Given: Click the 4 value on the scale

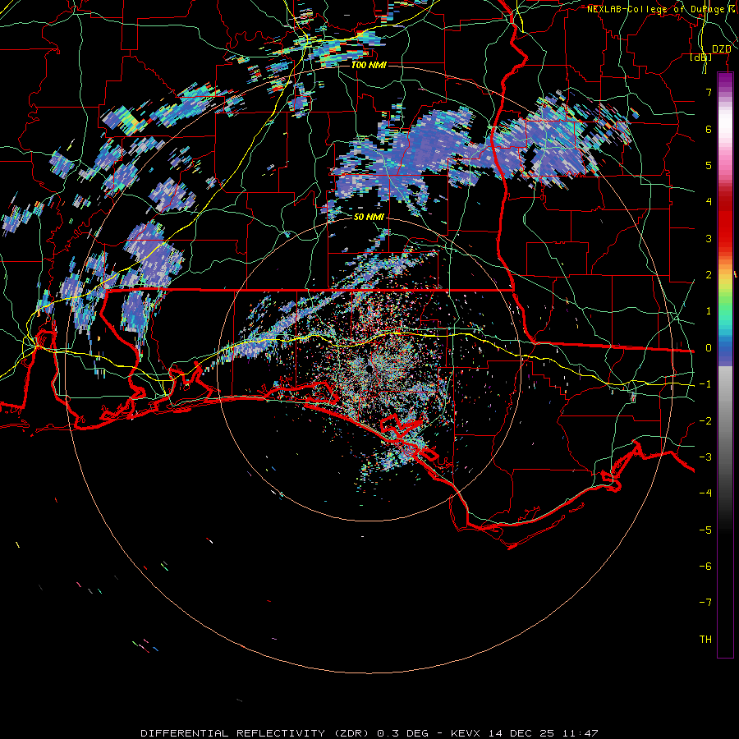Looking at the screenshot, I should click(x=709, y=202).
